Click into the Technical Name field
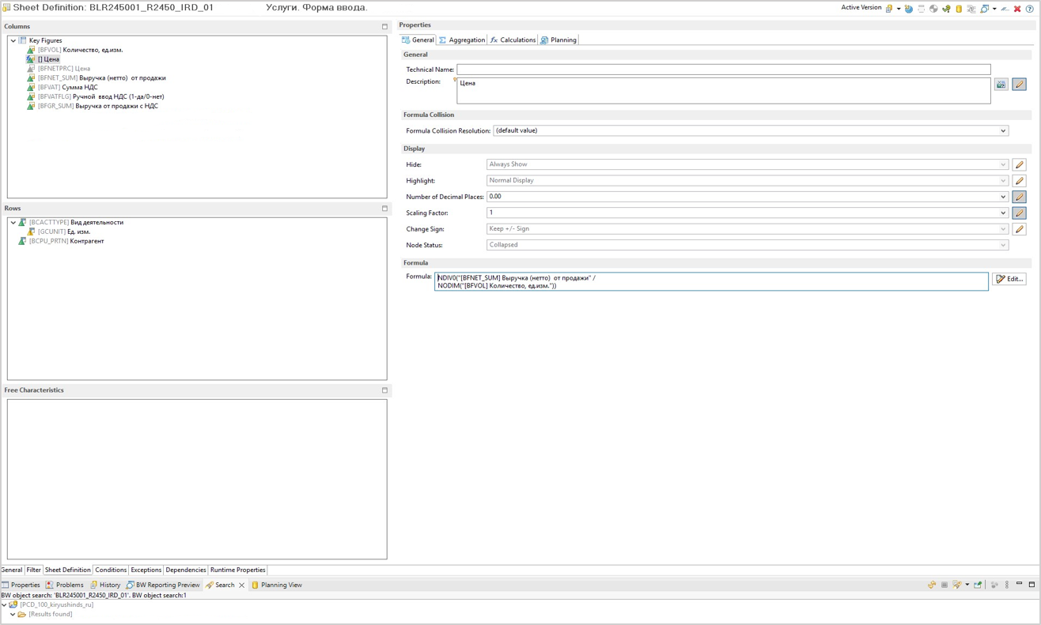 [x=723, y=70]
